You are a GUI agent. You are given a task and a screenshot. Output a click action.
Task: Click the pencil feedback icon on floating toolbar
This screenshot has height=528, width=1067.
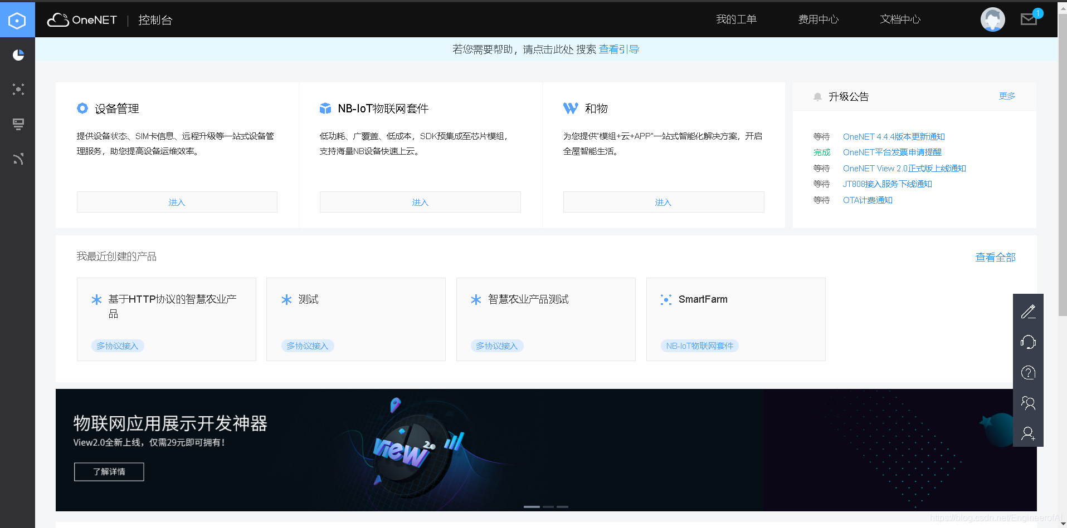click(x=1028, y=311)
